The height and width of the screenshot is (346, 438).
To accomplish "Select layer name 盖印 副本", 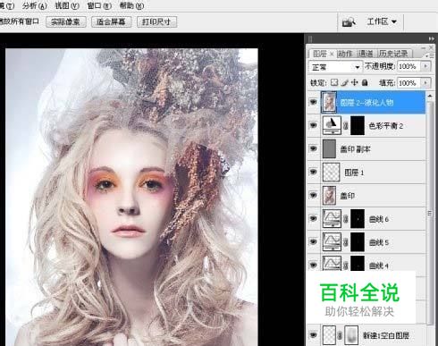I will pos(355,149).
